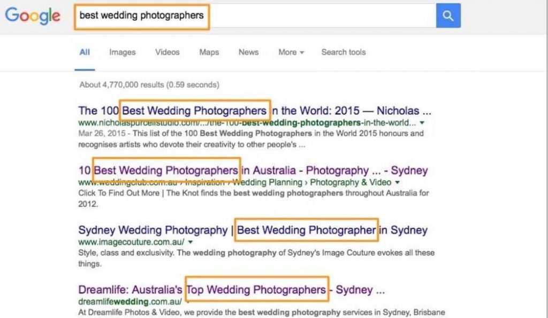Expand arrow next to imagecouture.com.au URL

pos(191,242)
